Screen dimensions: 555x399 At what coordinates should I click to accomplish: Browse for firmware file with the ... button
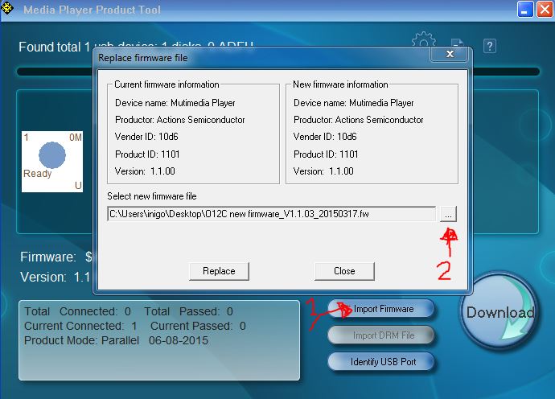(448, 213)
